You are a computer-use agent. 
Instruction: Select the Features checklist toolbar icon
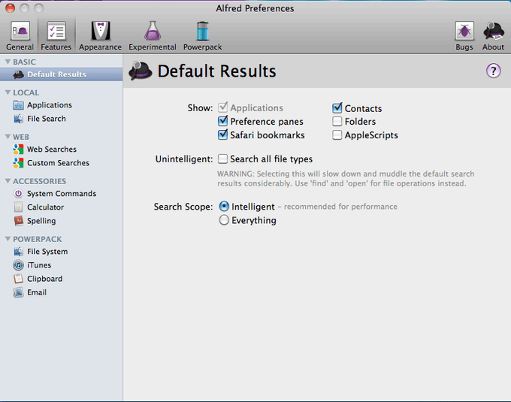point(56,35)
